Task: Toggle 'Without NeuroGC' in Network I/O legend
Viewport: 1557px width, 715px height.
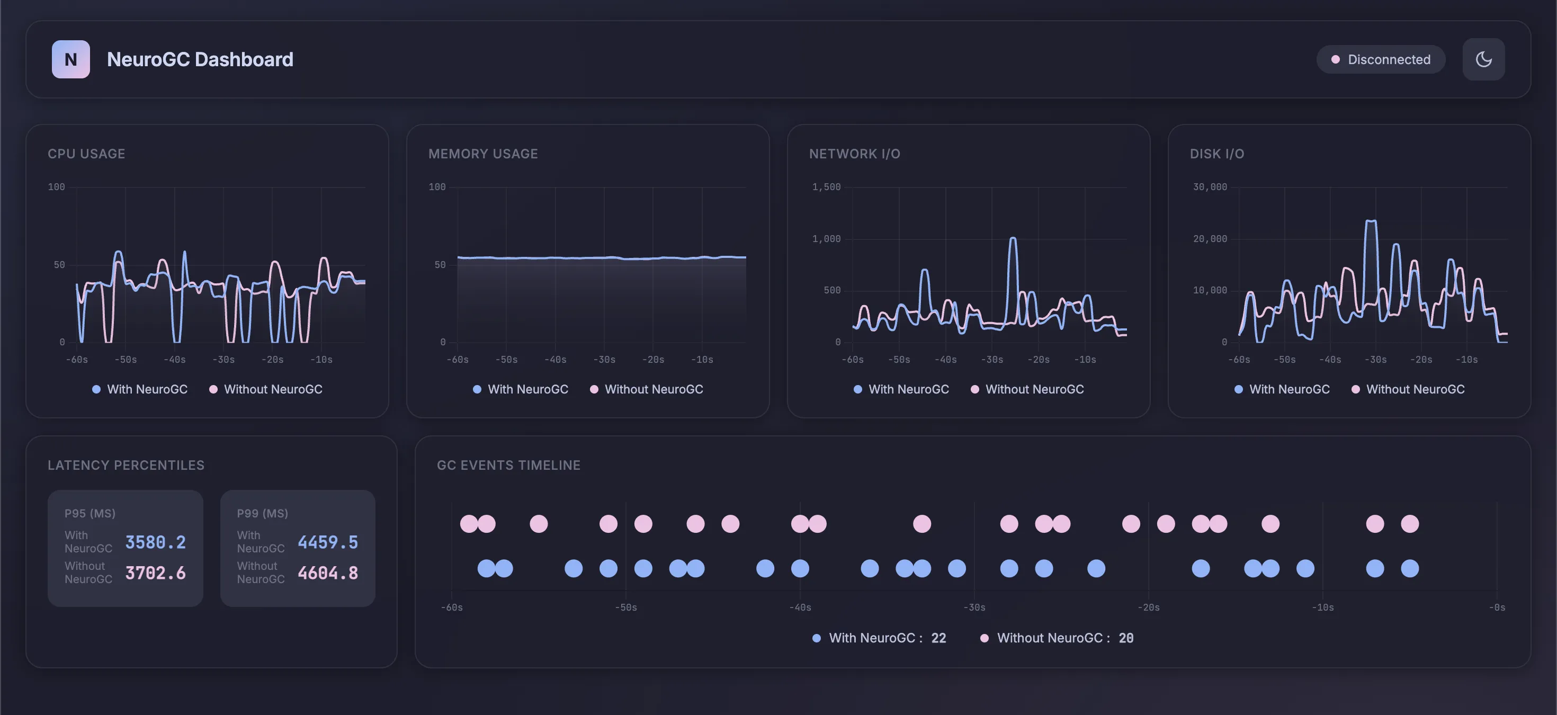Action: tap(1027, 389)
